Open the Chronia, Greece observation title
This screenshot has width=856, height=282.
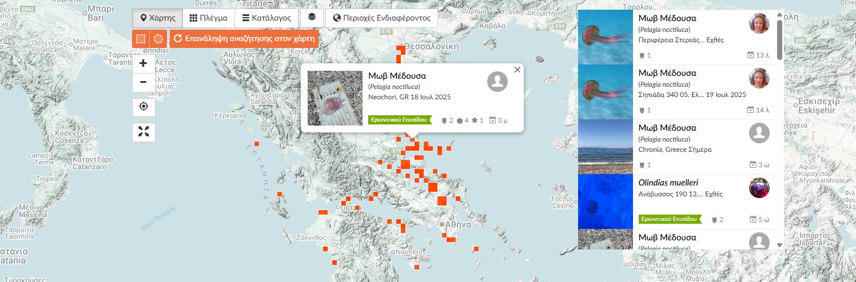point(667,128)
